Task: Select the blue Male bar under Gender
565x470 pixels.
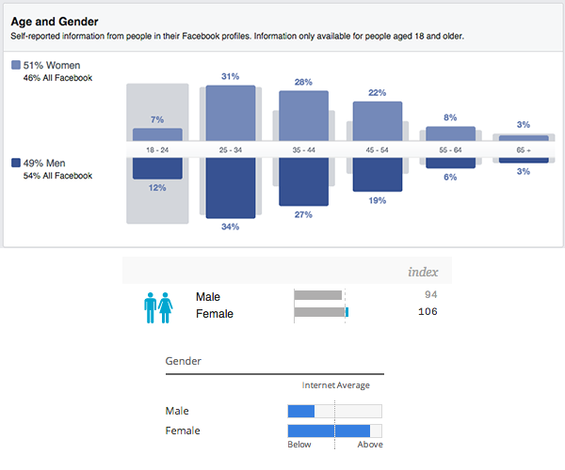Action: click(x=300, y=411)
